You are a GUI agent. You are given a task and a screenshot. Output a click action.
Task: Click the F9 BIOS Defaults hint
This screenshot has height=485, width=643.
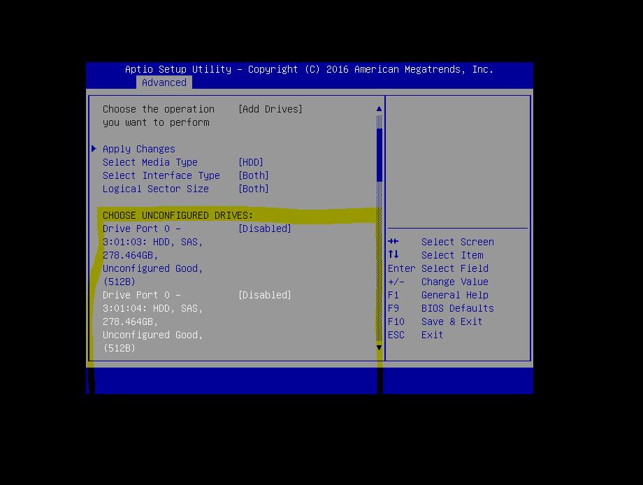440,308
